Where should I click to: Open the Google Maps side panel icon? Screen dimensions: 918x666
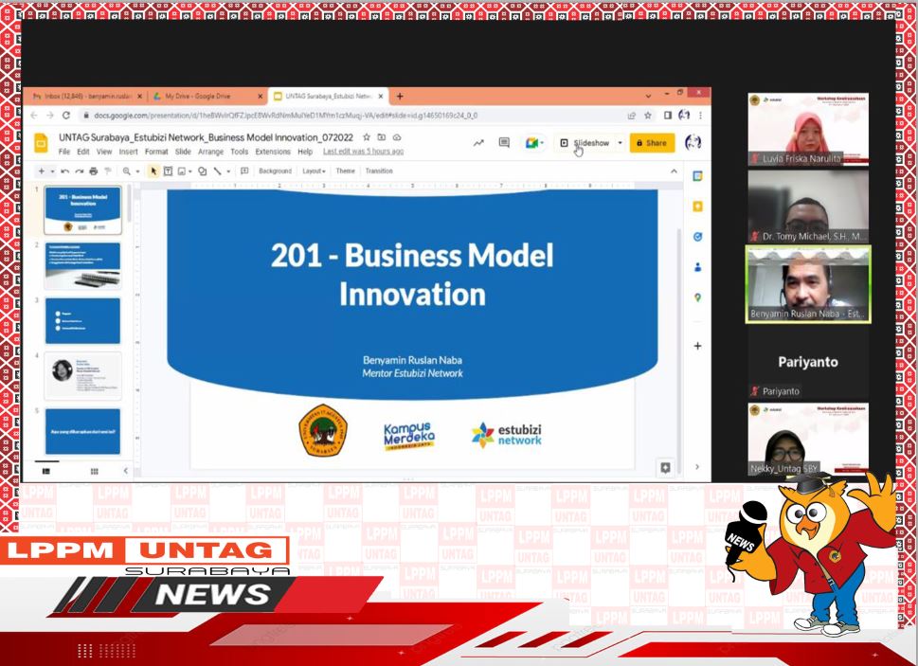point(697,297)
